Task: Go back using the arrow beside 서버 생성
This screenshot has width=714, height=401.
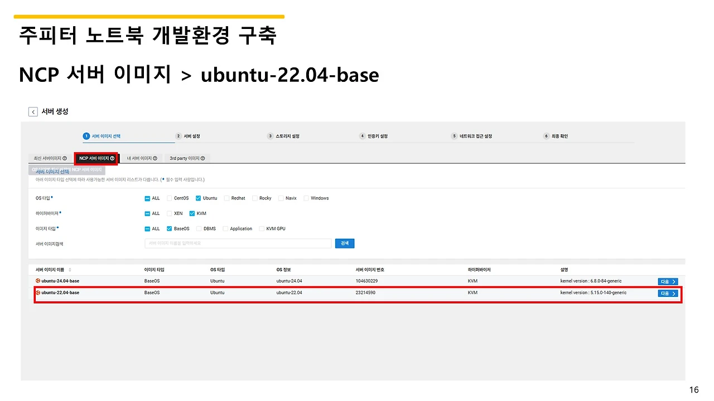Action: (33, 112)
